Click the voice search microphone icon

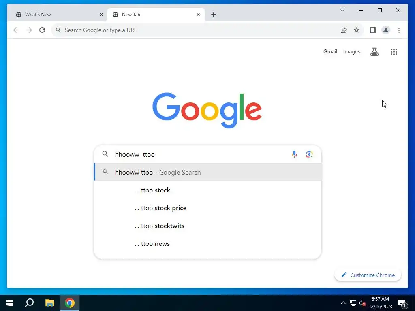(294, 154)
